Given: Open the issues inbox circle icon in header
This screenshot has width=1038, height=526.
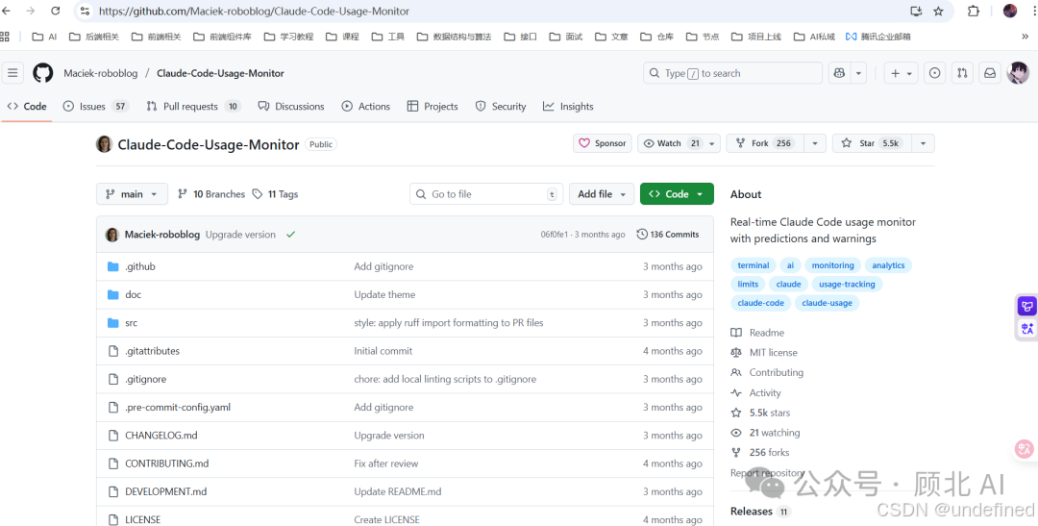Looking at the screenshot, I should tap(934, 73).
